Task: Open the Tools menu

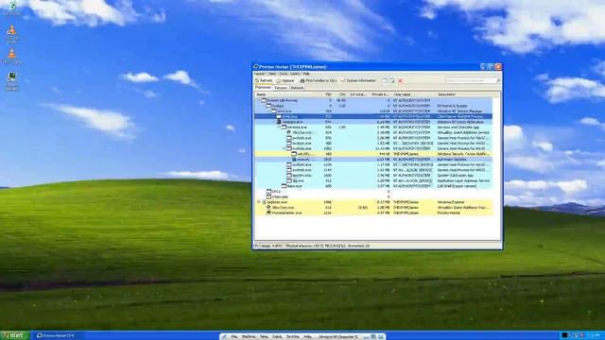Action: tap(284, 74)
